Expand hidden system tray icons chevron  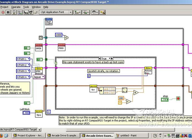pos(165,136)
